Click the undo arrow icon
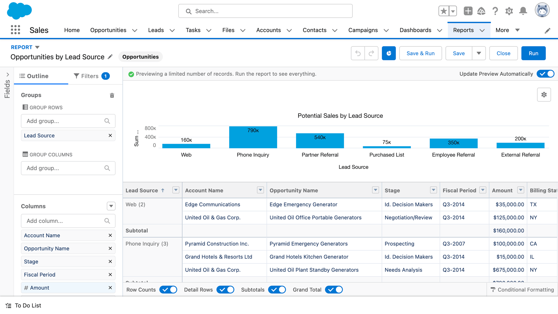 coord(358,53)
